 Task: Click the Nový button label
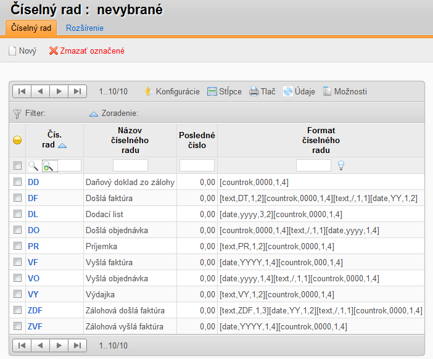click(28, 51)
